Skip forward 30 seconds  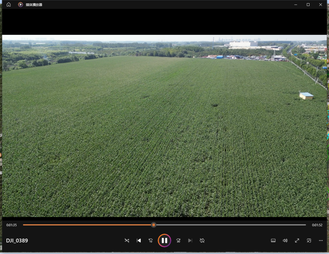[x=178, y=241]
